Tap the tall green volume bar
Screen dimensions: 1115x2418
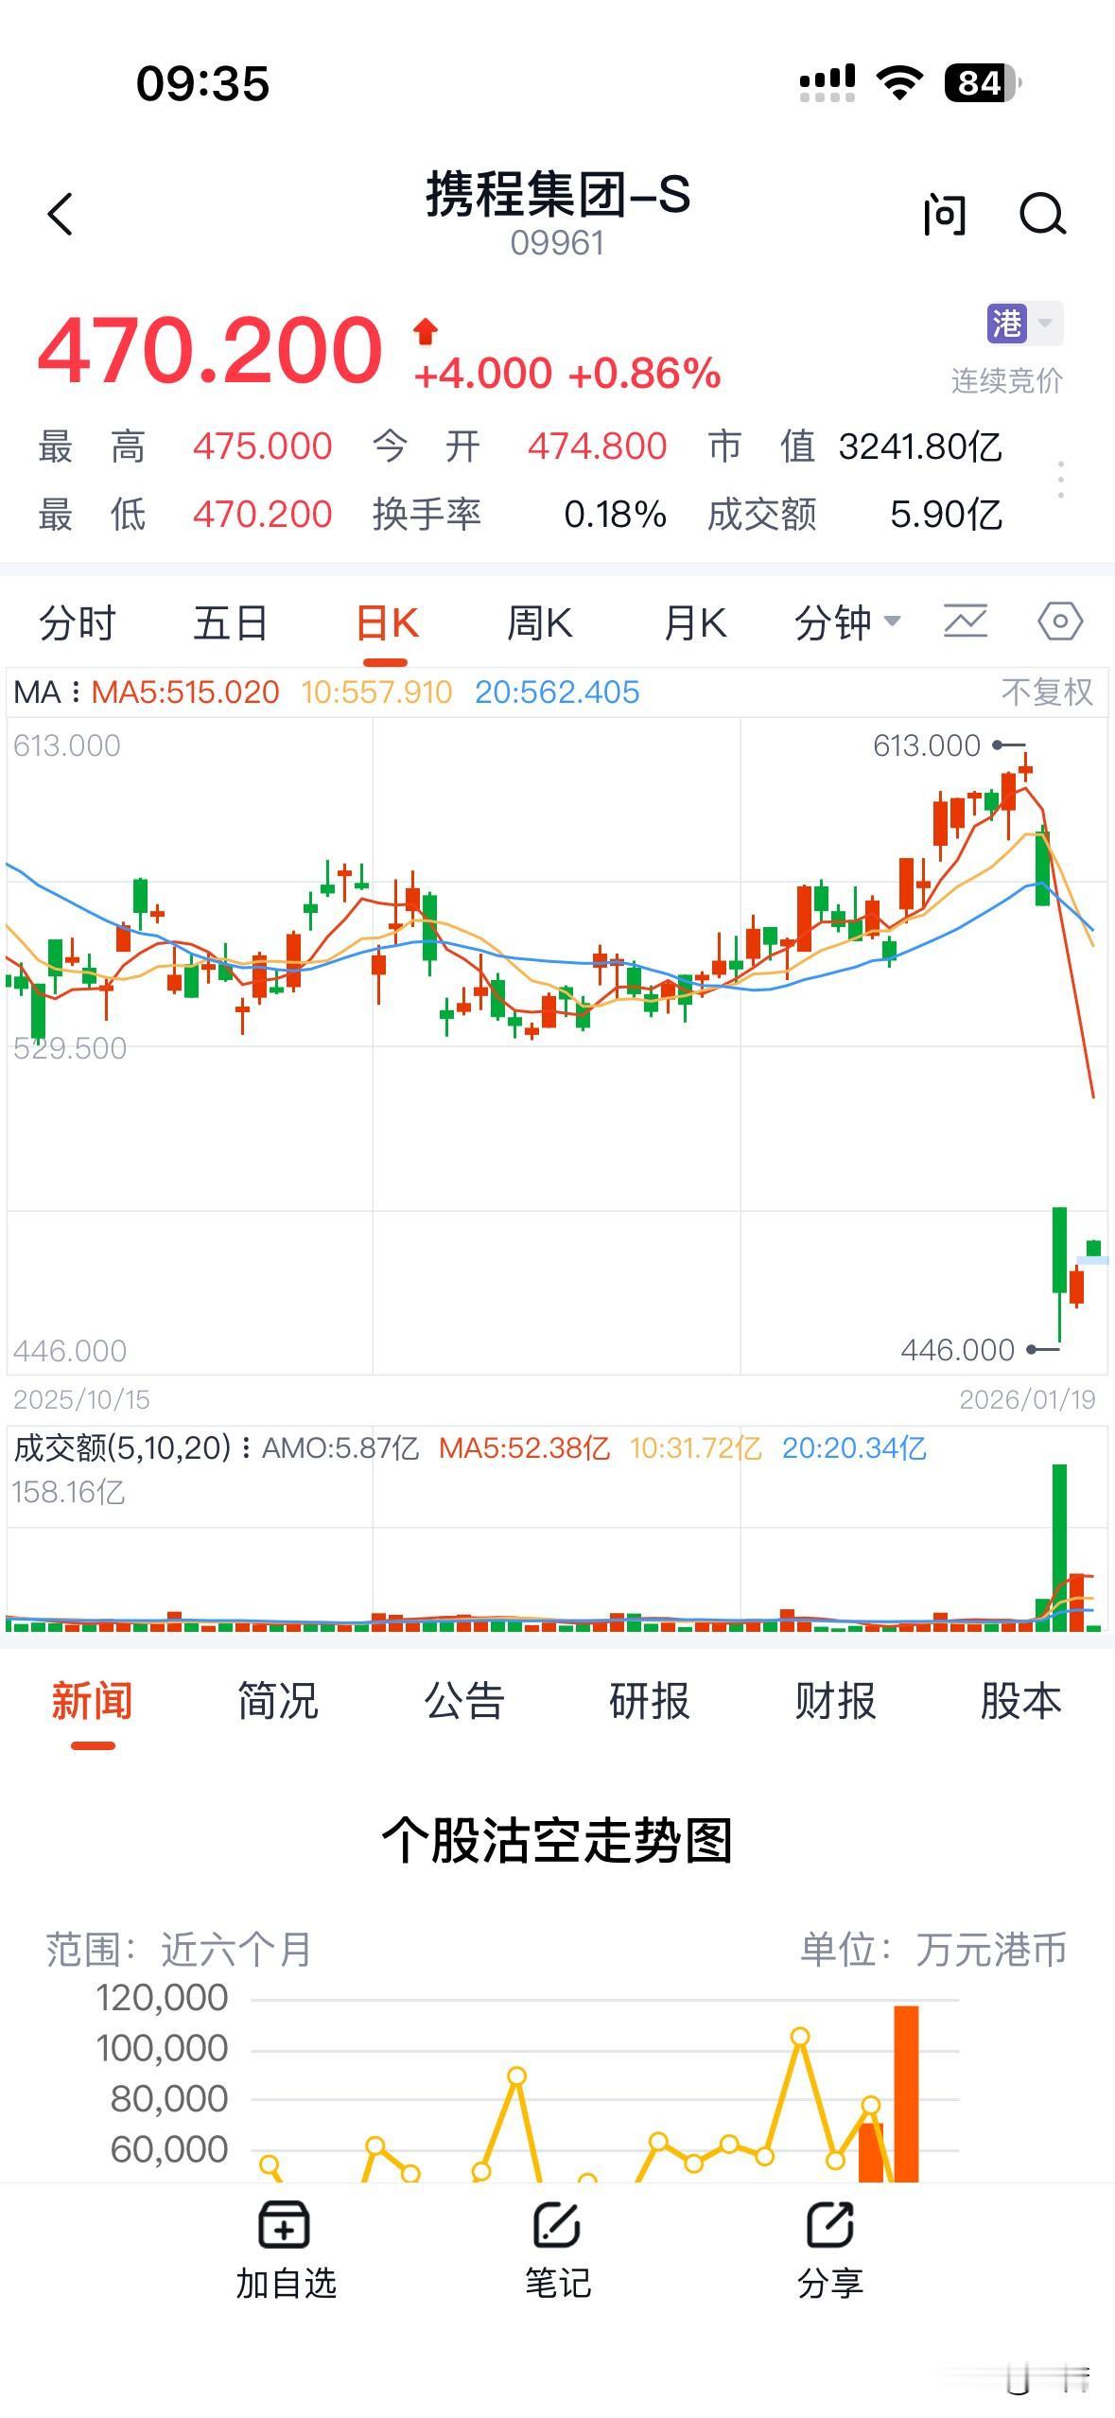click(x=1059, y=1547)
